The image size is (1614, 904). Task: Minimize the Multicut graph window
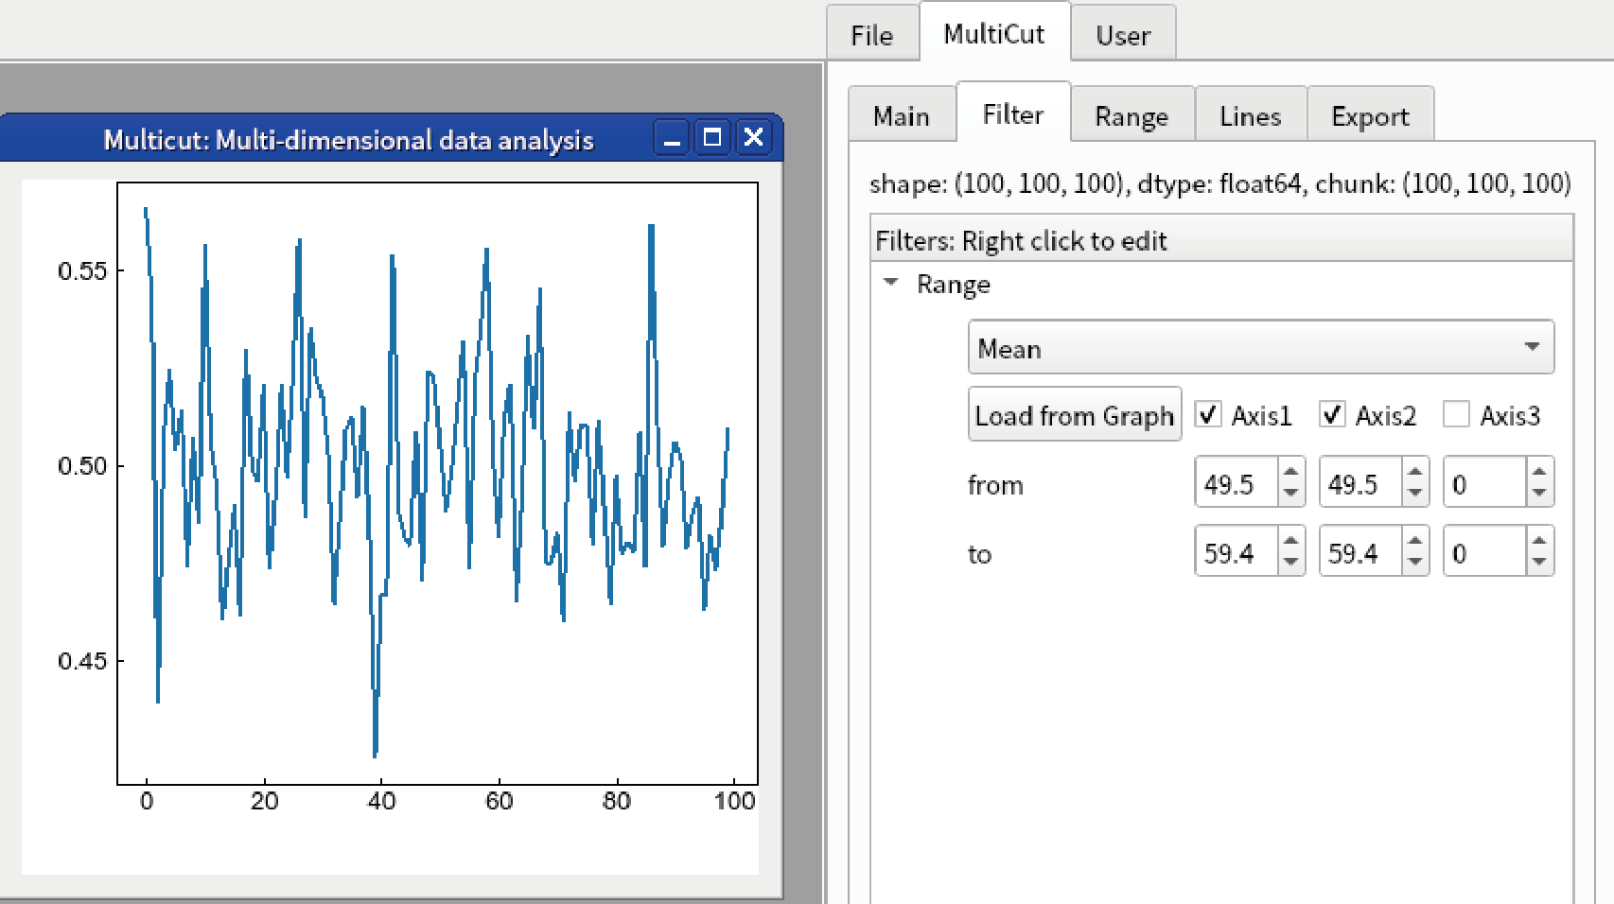coord(672,139)
